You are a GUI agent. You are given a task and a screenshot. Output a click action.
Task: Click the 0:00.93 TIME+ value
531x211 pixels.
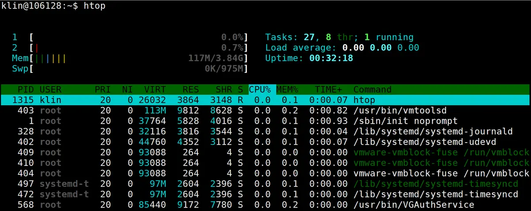coord(328,121)
